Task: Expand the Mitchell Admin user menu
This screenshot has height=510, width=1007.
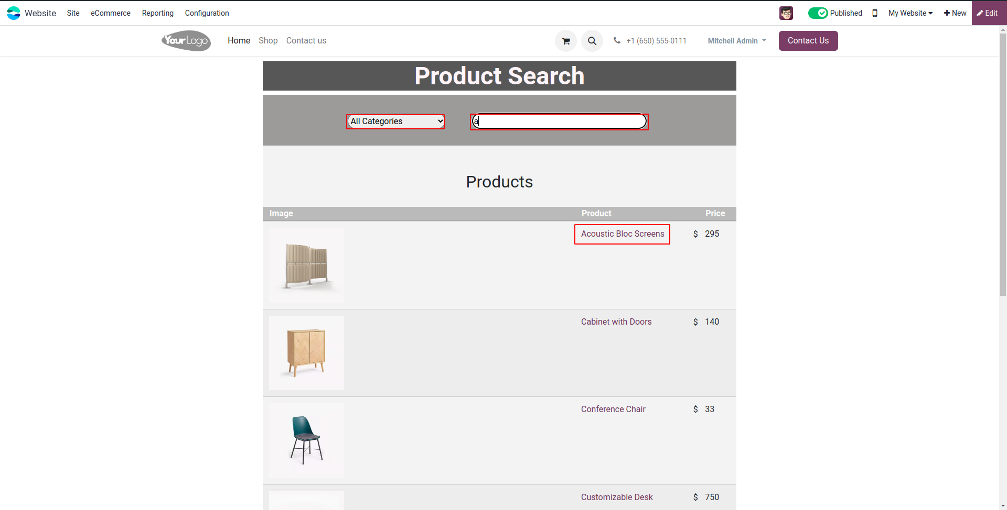Action: point(737,41)
